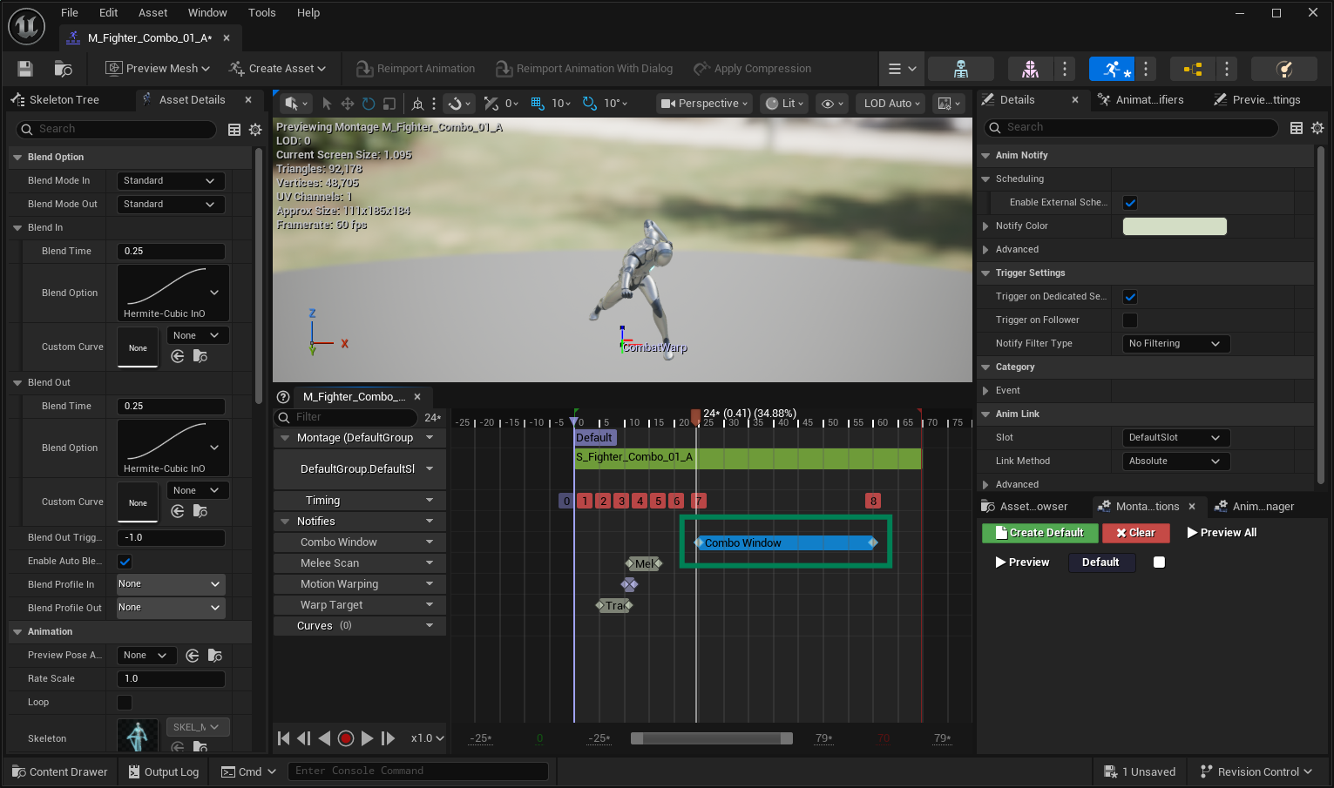Open the Slot DefaultSlot dropdown

(1176, 438)
